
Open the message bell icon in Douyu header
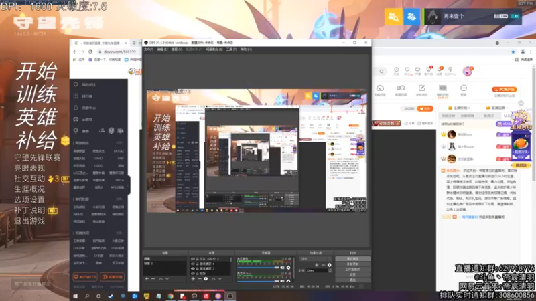click(440, 70)
